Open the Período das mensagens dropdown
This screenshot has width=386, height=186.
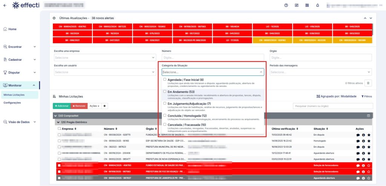click(321, 72)
